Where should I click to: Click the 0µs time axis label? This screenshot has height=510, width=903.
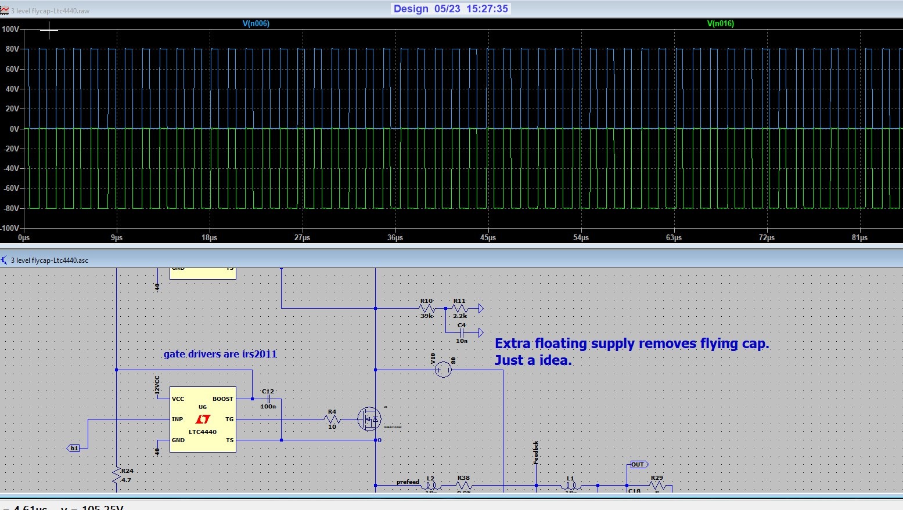(24, 238)
